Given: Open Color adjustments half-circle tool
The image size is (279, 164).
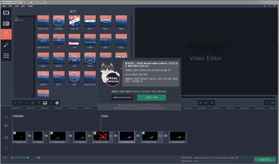Looking at the screenshot, I should pos(33,103).
